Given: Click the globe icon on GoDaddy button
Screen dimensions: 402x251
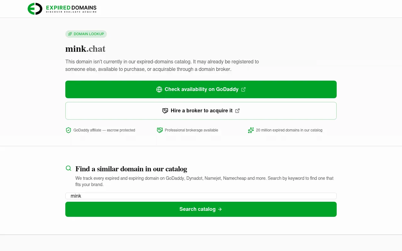Looking at the screenshot, I should (x=159, y=89).
